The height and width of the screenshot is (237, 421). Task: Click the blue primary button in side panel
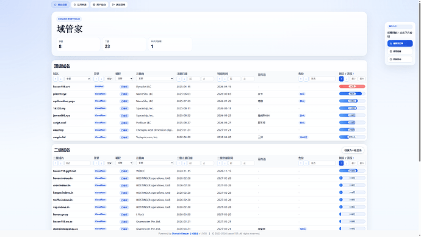coord(400,43)
